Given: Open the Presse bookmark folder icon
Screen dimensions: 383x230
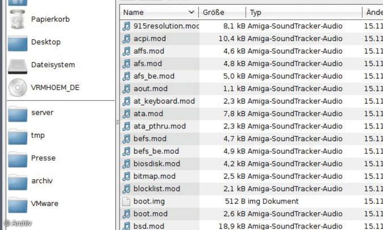Looking at the screenshot, I should pyautogui.click(x=18, y=159).
